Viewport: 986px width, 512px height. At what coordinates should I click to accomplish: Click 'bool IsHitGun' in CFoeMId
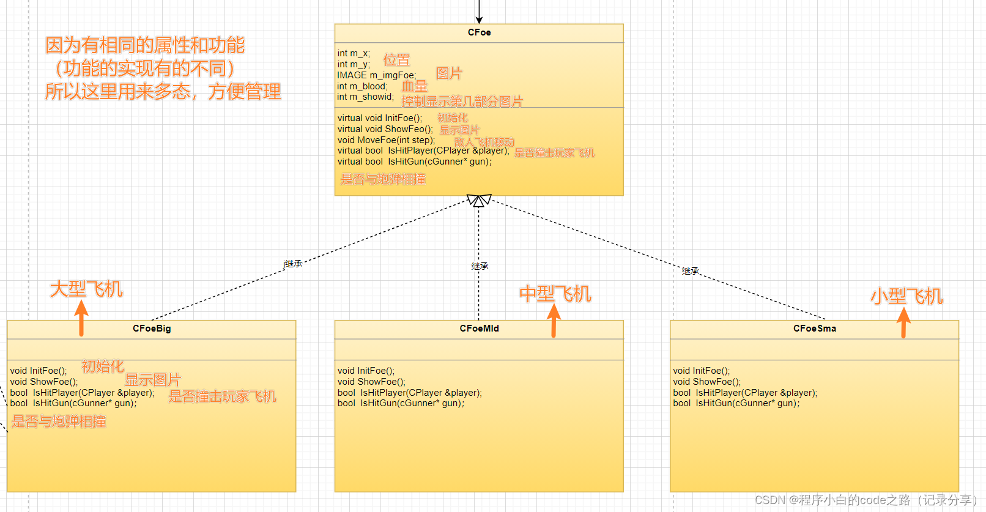click(401, 403)
